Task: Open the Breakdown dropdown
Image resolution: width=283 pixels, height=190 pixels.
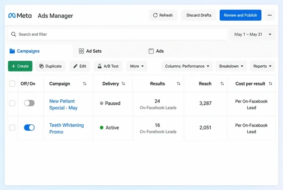Action: point(231,66)
